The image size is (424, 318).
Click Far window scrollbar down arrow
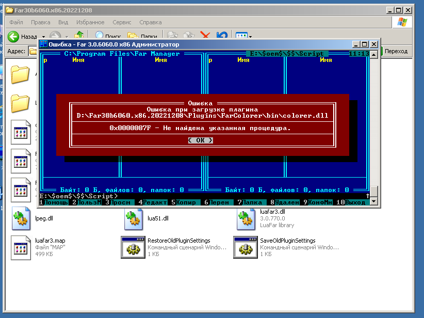(x=373, y=201)
